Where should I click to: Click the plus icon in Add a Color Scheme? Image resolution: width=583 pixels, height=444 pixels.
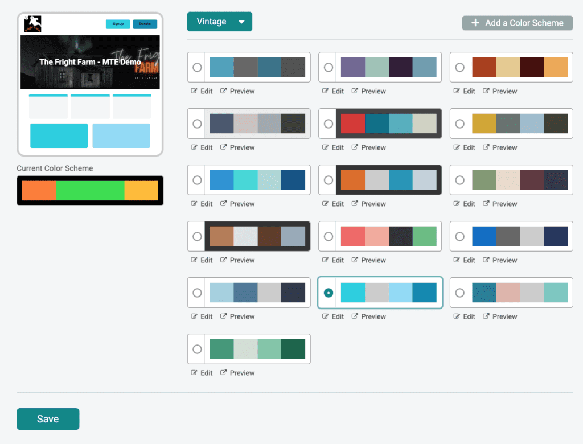tap(475, 23)
